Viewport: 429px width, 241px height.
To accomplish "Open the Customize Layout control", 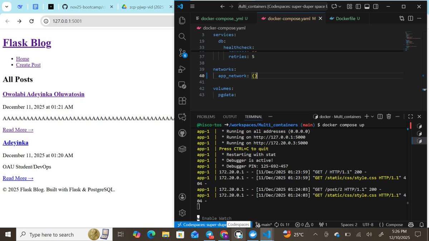I will [349, 6].
